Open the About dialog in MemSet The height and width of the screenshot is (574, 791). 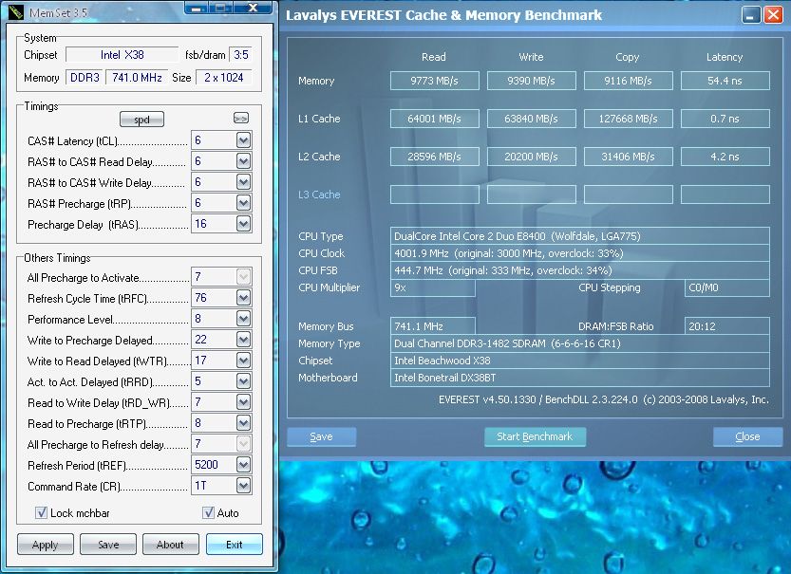coord(171,545)
